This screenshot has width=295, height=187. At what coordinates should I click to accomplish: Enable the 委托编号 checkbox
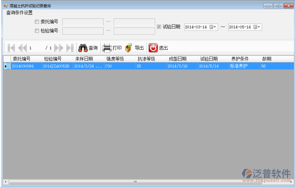coord(37,22)
